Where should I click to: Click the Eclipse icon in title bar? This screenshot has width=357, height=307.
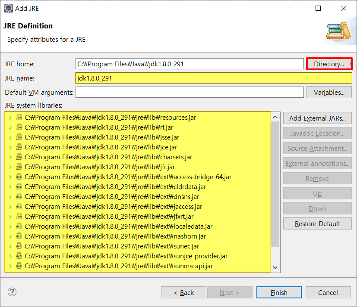(9, 8)
